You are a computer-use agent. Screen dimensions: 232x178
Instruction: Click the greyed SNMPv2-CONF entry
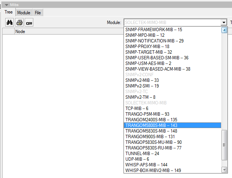[173, 75]
